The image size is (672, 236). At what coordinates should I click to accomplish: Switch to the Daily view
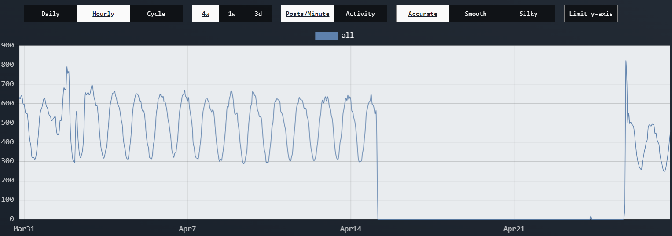(51, 14)
